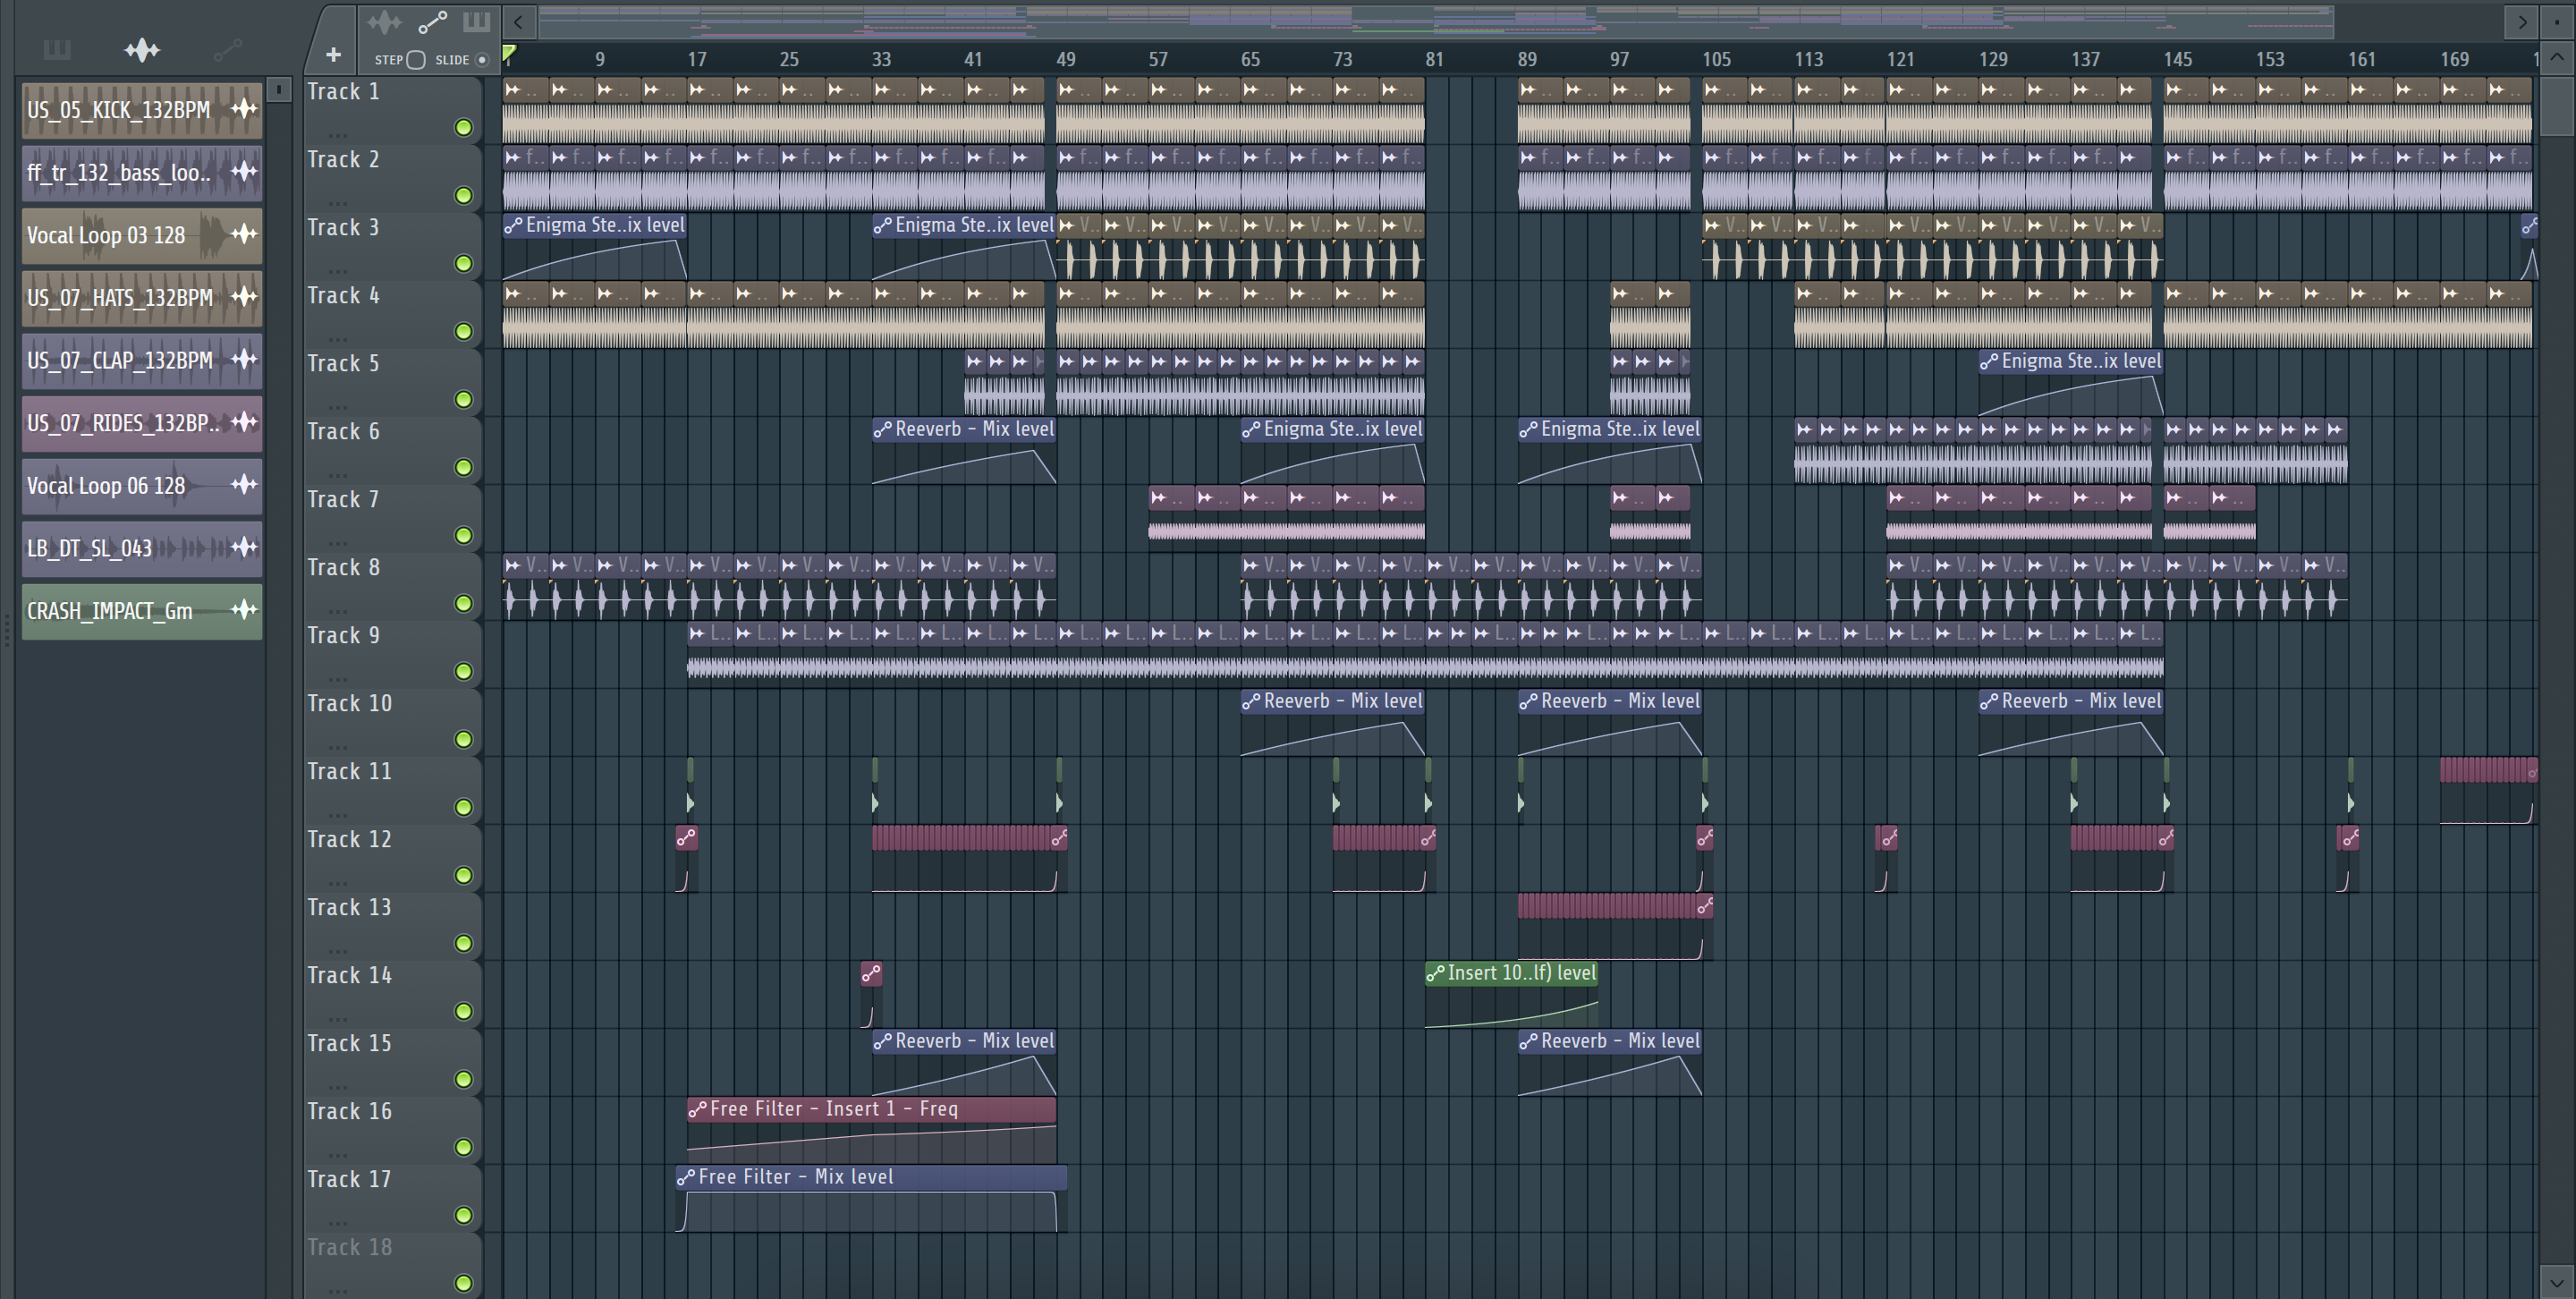Mute Track 8 with its green switch
Viewport: 2576px width, 1299px height.
coord(464,604)
